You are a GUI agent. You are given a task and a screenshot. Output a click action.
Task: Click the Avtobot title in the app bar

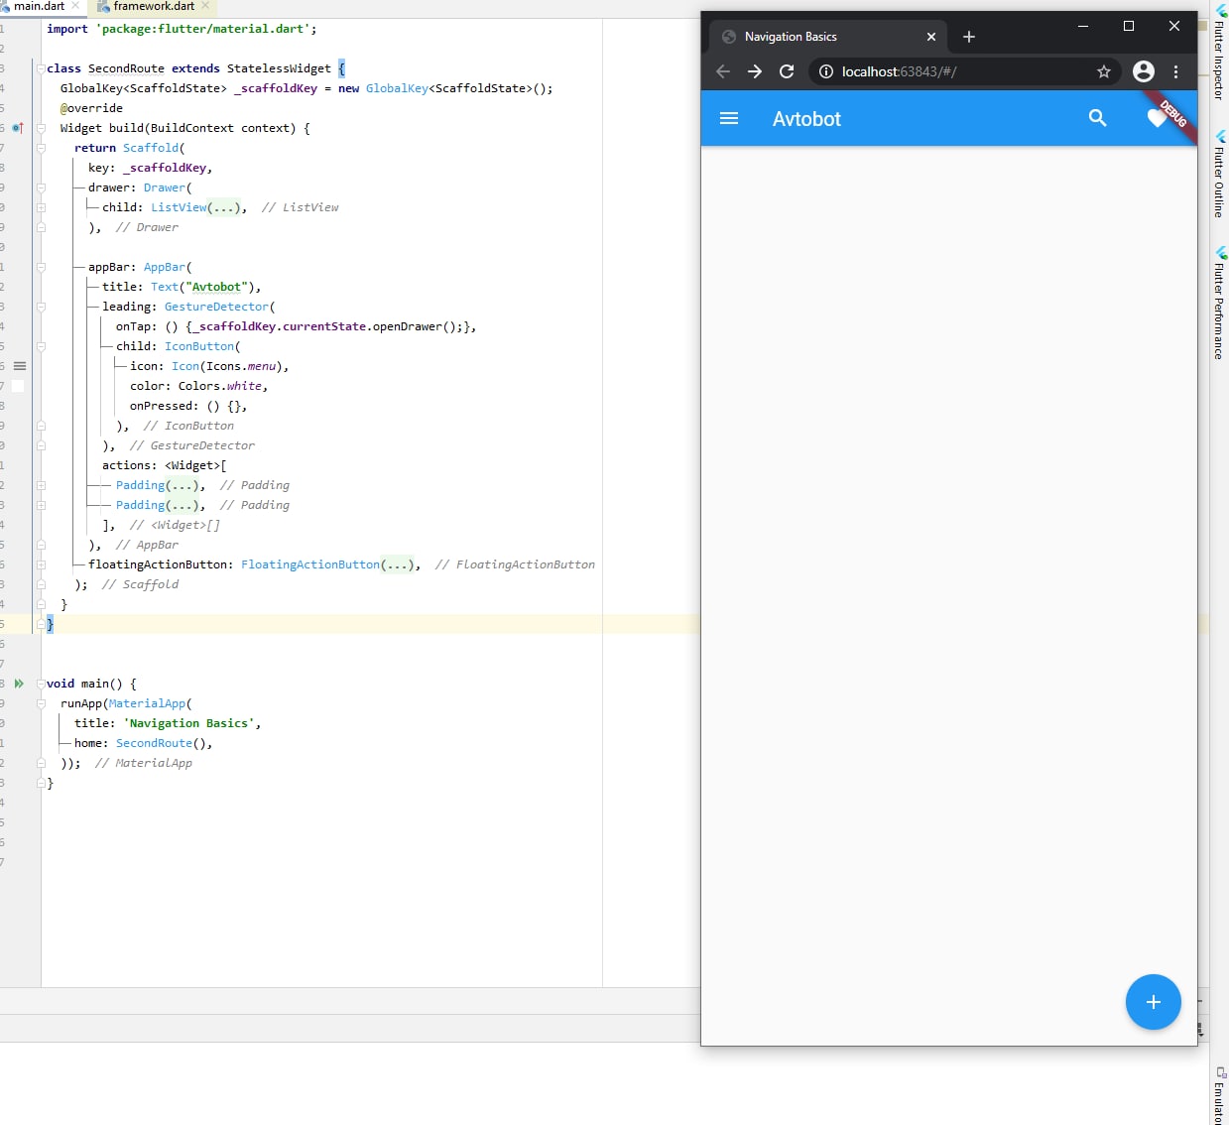[806, 119]
